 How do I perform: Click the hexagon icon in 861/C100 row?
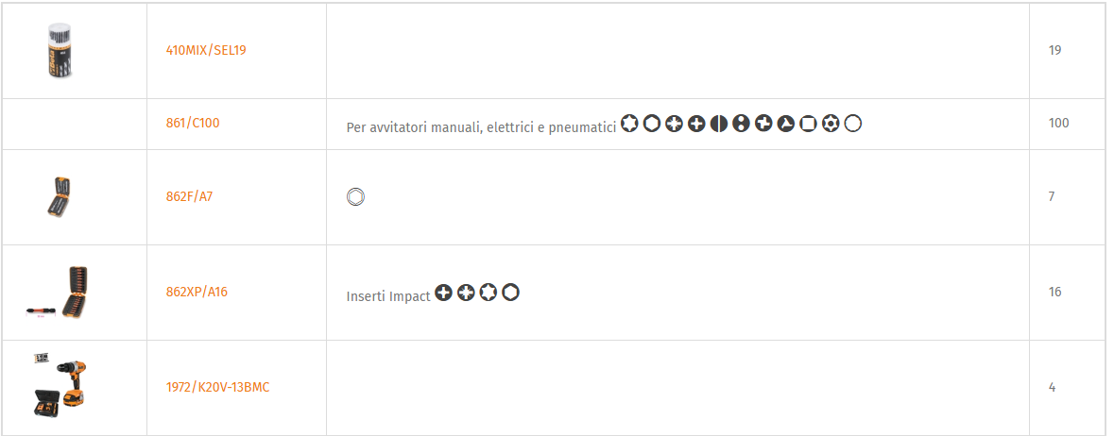click(x=652, y=124)
